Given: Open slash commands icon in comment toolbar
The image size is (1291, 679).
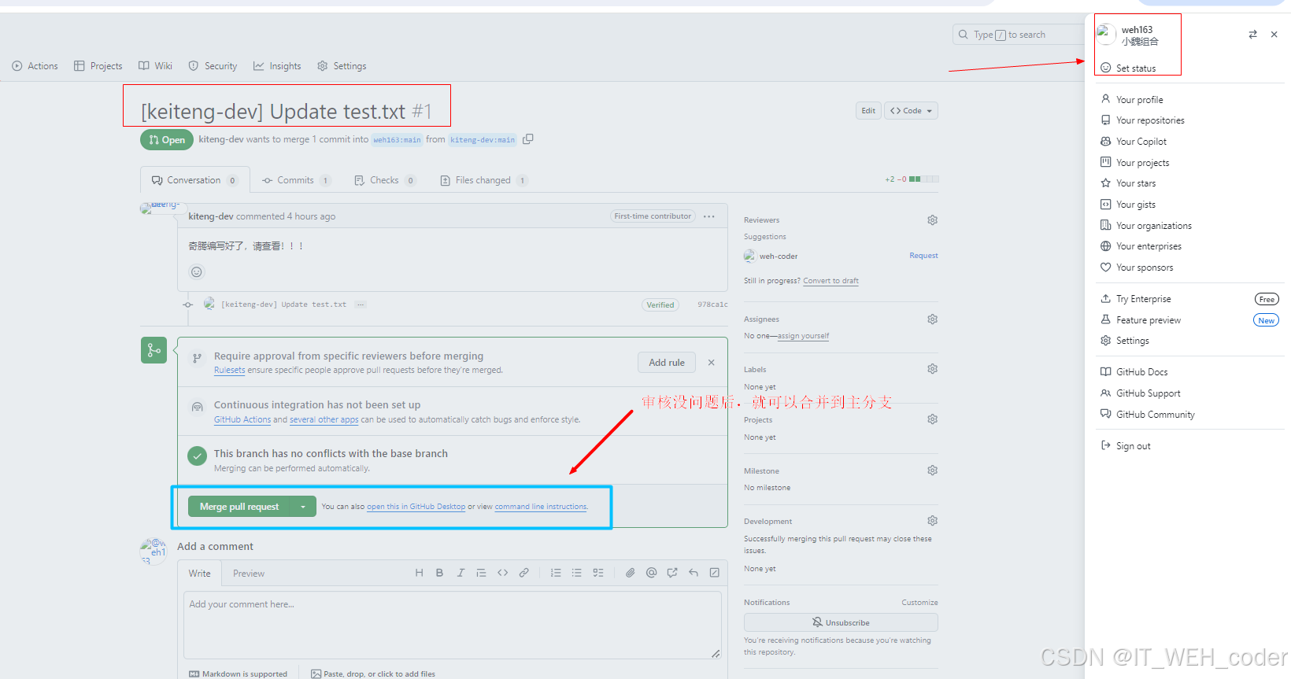Looking at the screenshot, I should tap(714, 573).
